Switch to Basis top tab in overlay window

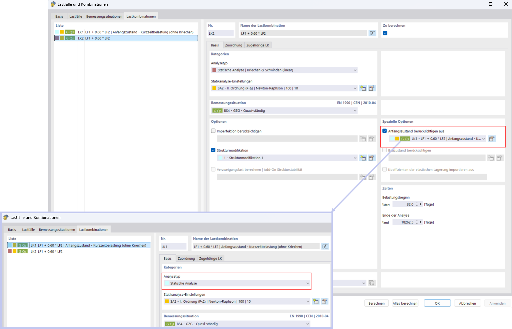(12, 230)
